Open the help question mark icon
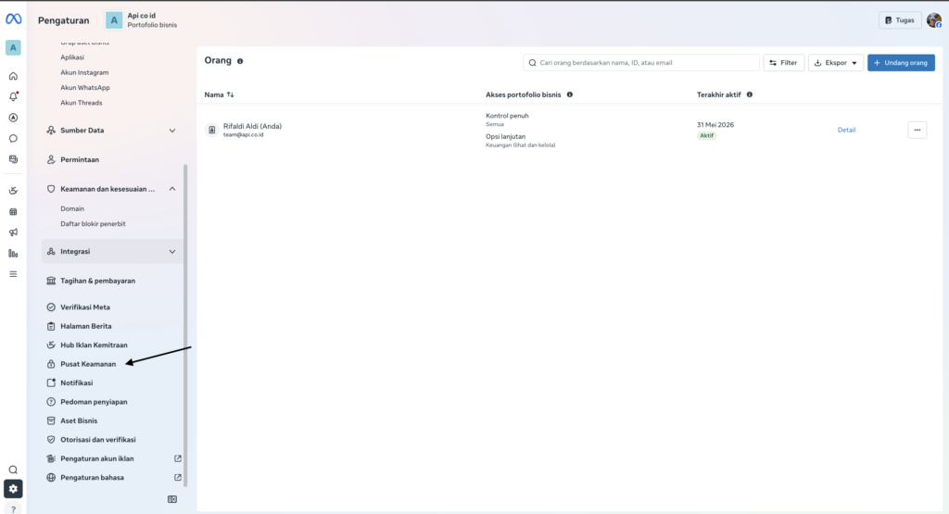This screenshot has width=949, height=514. tap(13, 509)
